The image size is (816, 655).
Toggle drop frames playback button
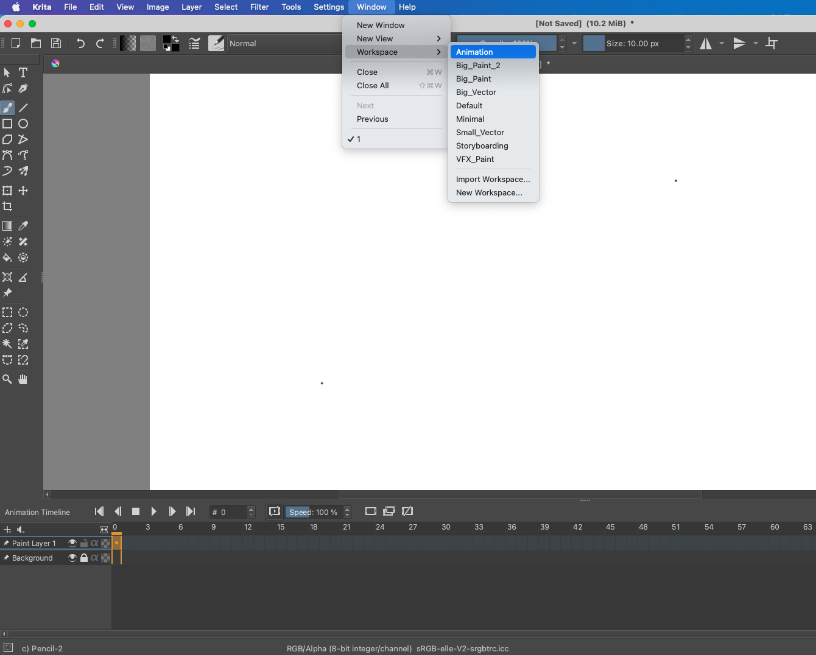[x=275, y=511]
